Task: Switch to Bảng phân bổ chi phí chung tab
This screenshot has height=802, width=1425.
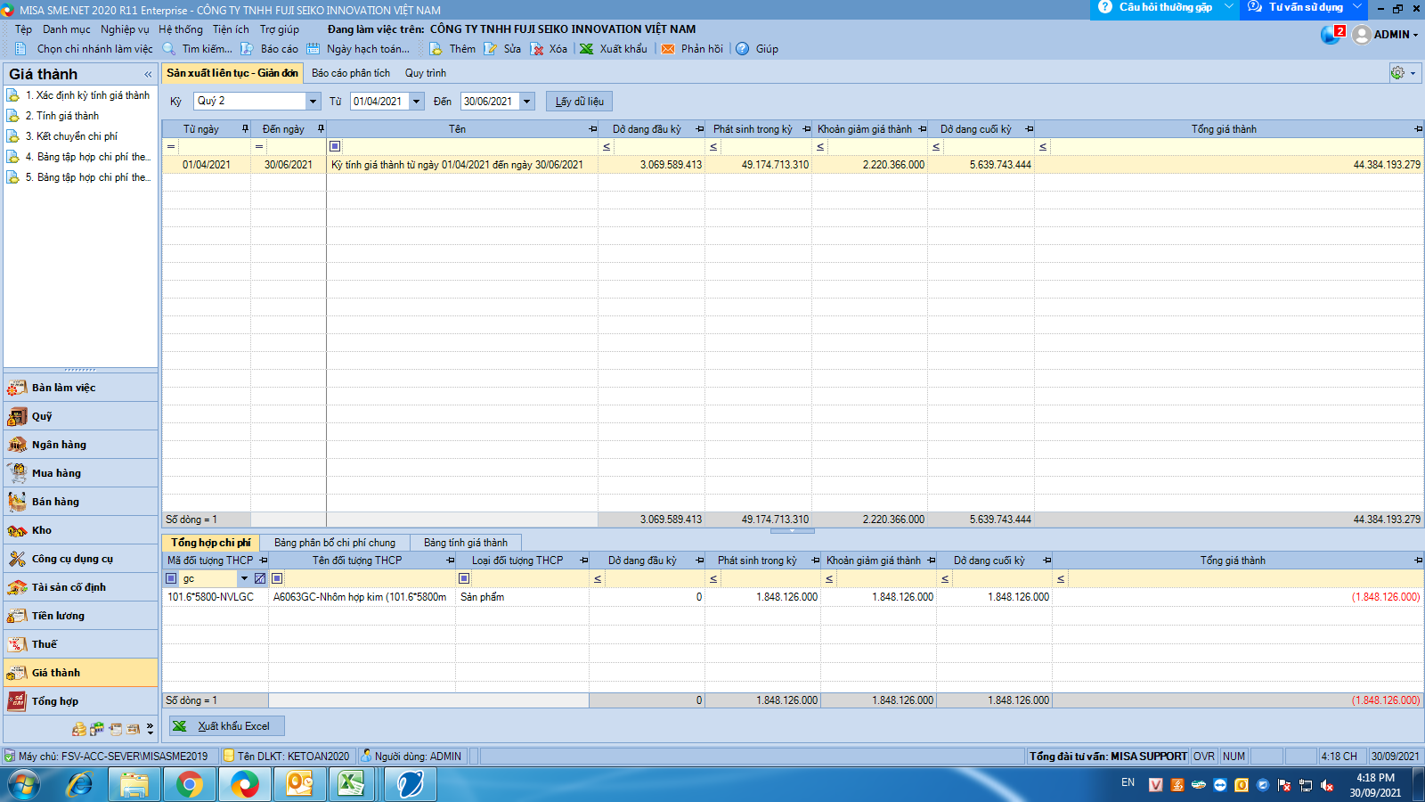Action: (x=335, y=543)
